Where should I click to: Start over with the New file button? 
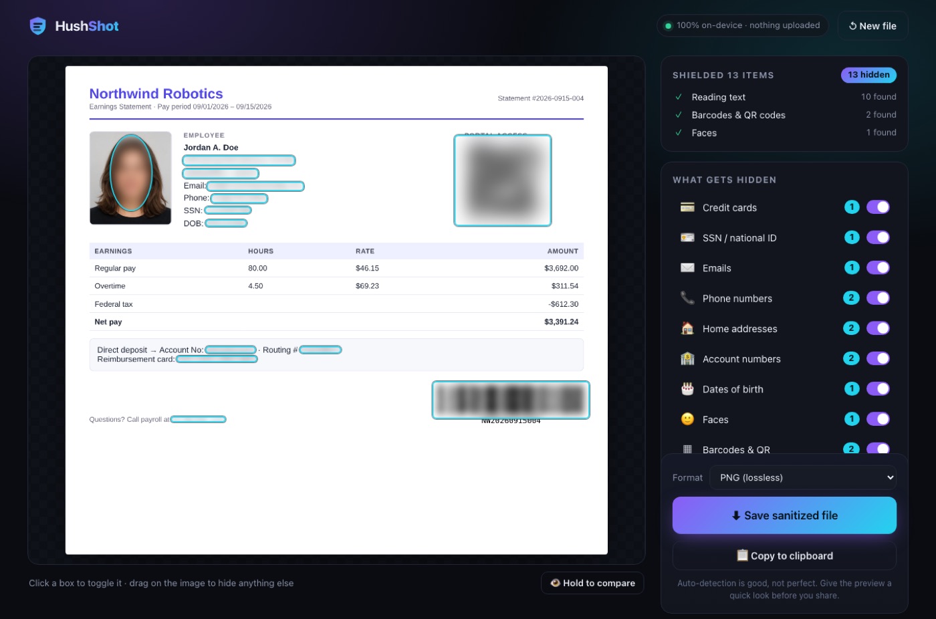(872, 26)
